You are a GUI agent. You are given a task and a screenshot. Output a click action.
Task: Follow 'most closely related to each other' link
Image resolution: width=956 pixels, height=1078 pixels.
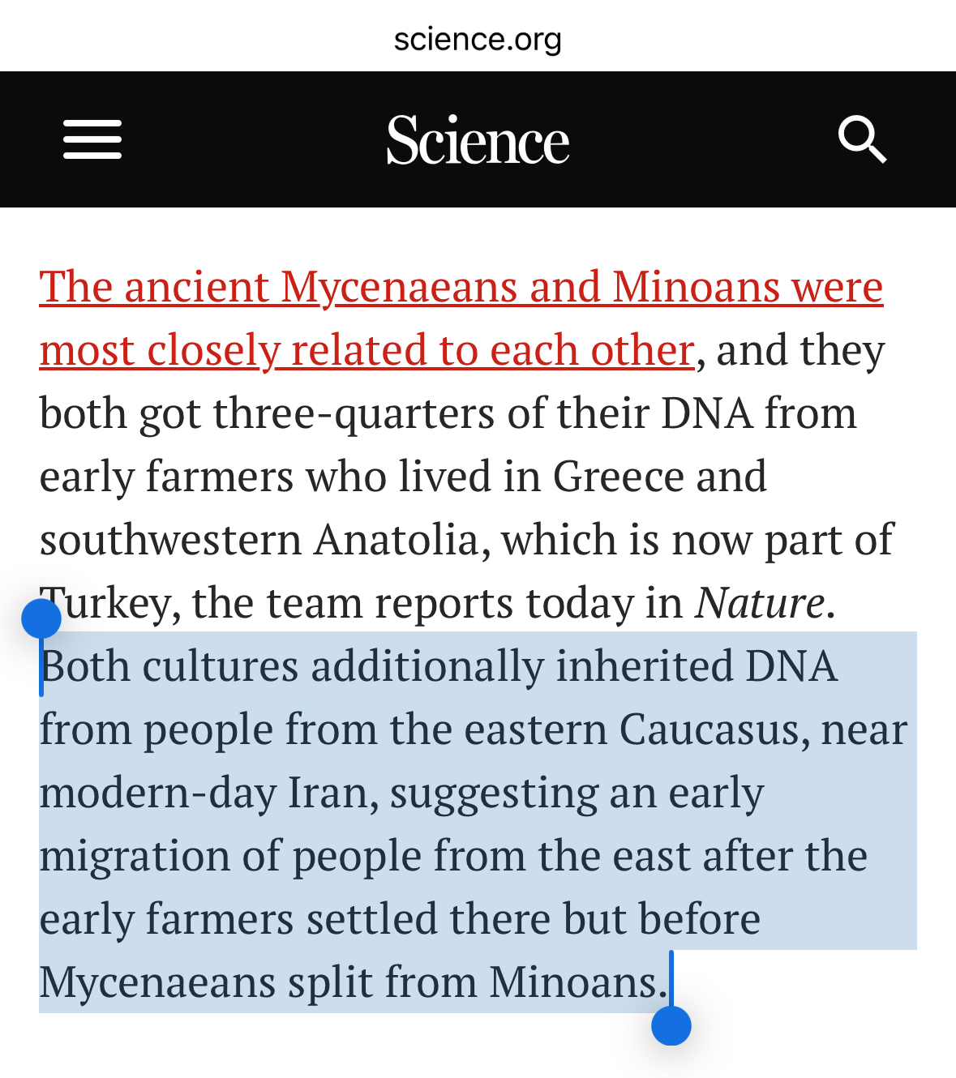[x=367, y=350]
